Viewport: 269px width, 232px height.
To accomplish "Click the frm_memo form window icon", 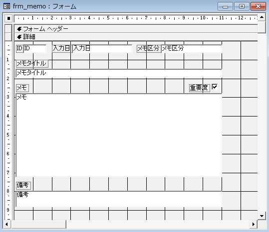I will [x=7, y=6].
